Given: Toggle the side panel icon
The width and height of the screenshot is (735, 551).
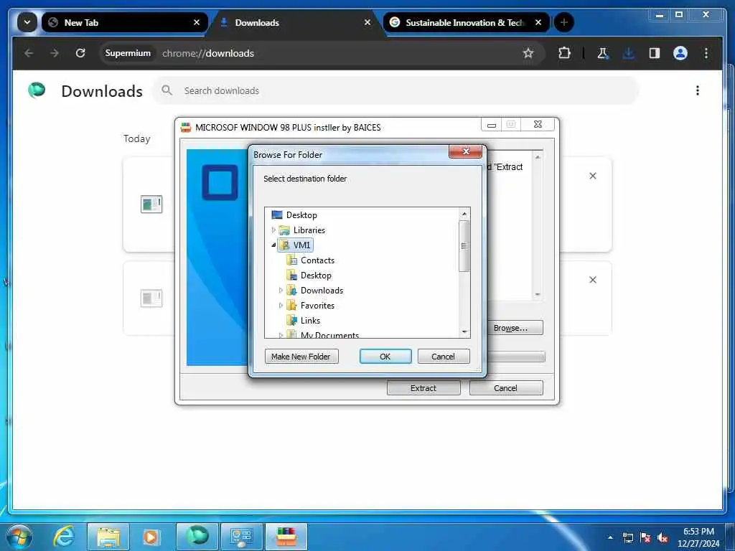Looking at the screenshot, I should pos(655,53).
